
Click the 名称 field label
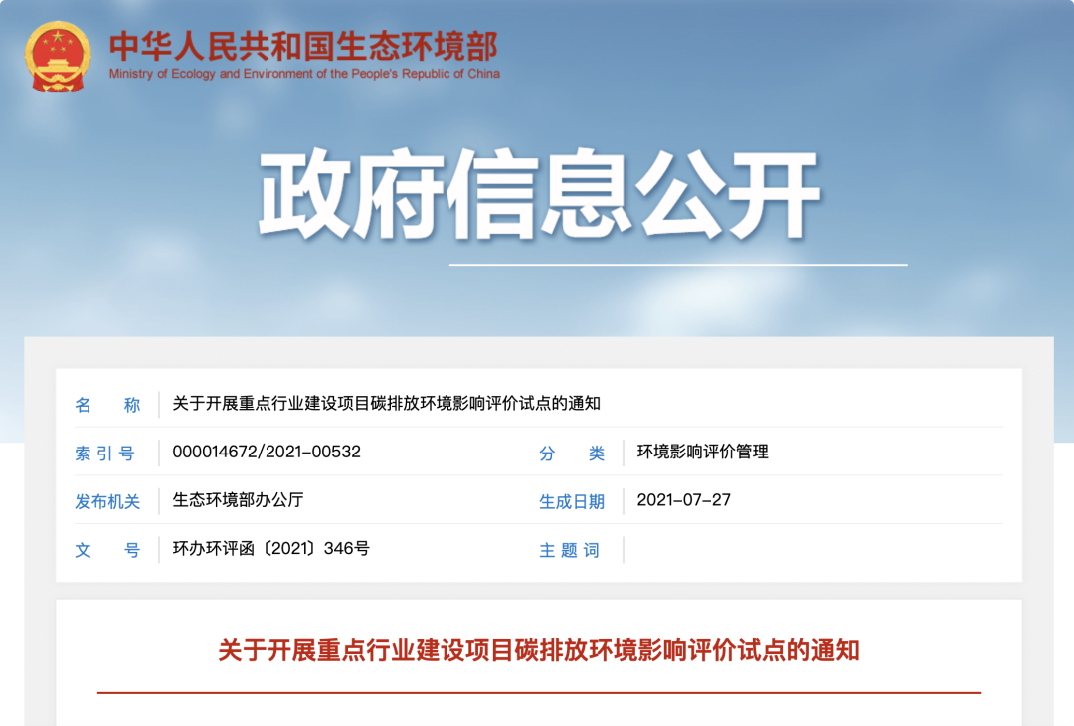[x=107, y=405]
